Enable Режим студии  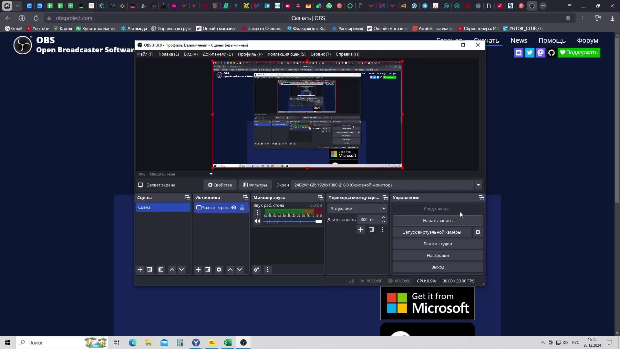click(438, 244)
